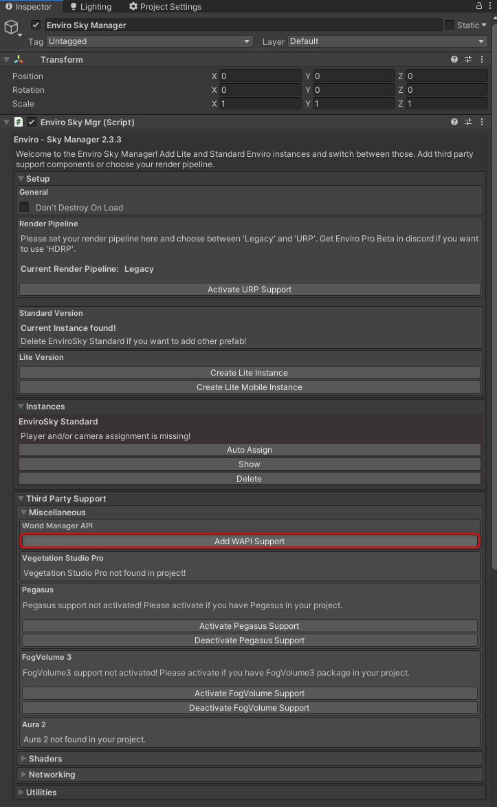
Task: Open Transform component kebab menu
Action: point(481,60)
